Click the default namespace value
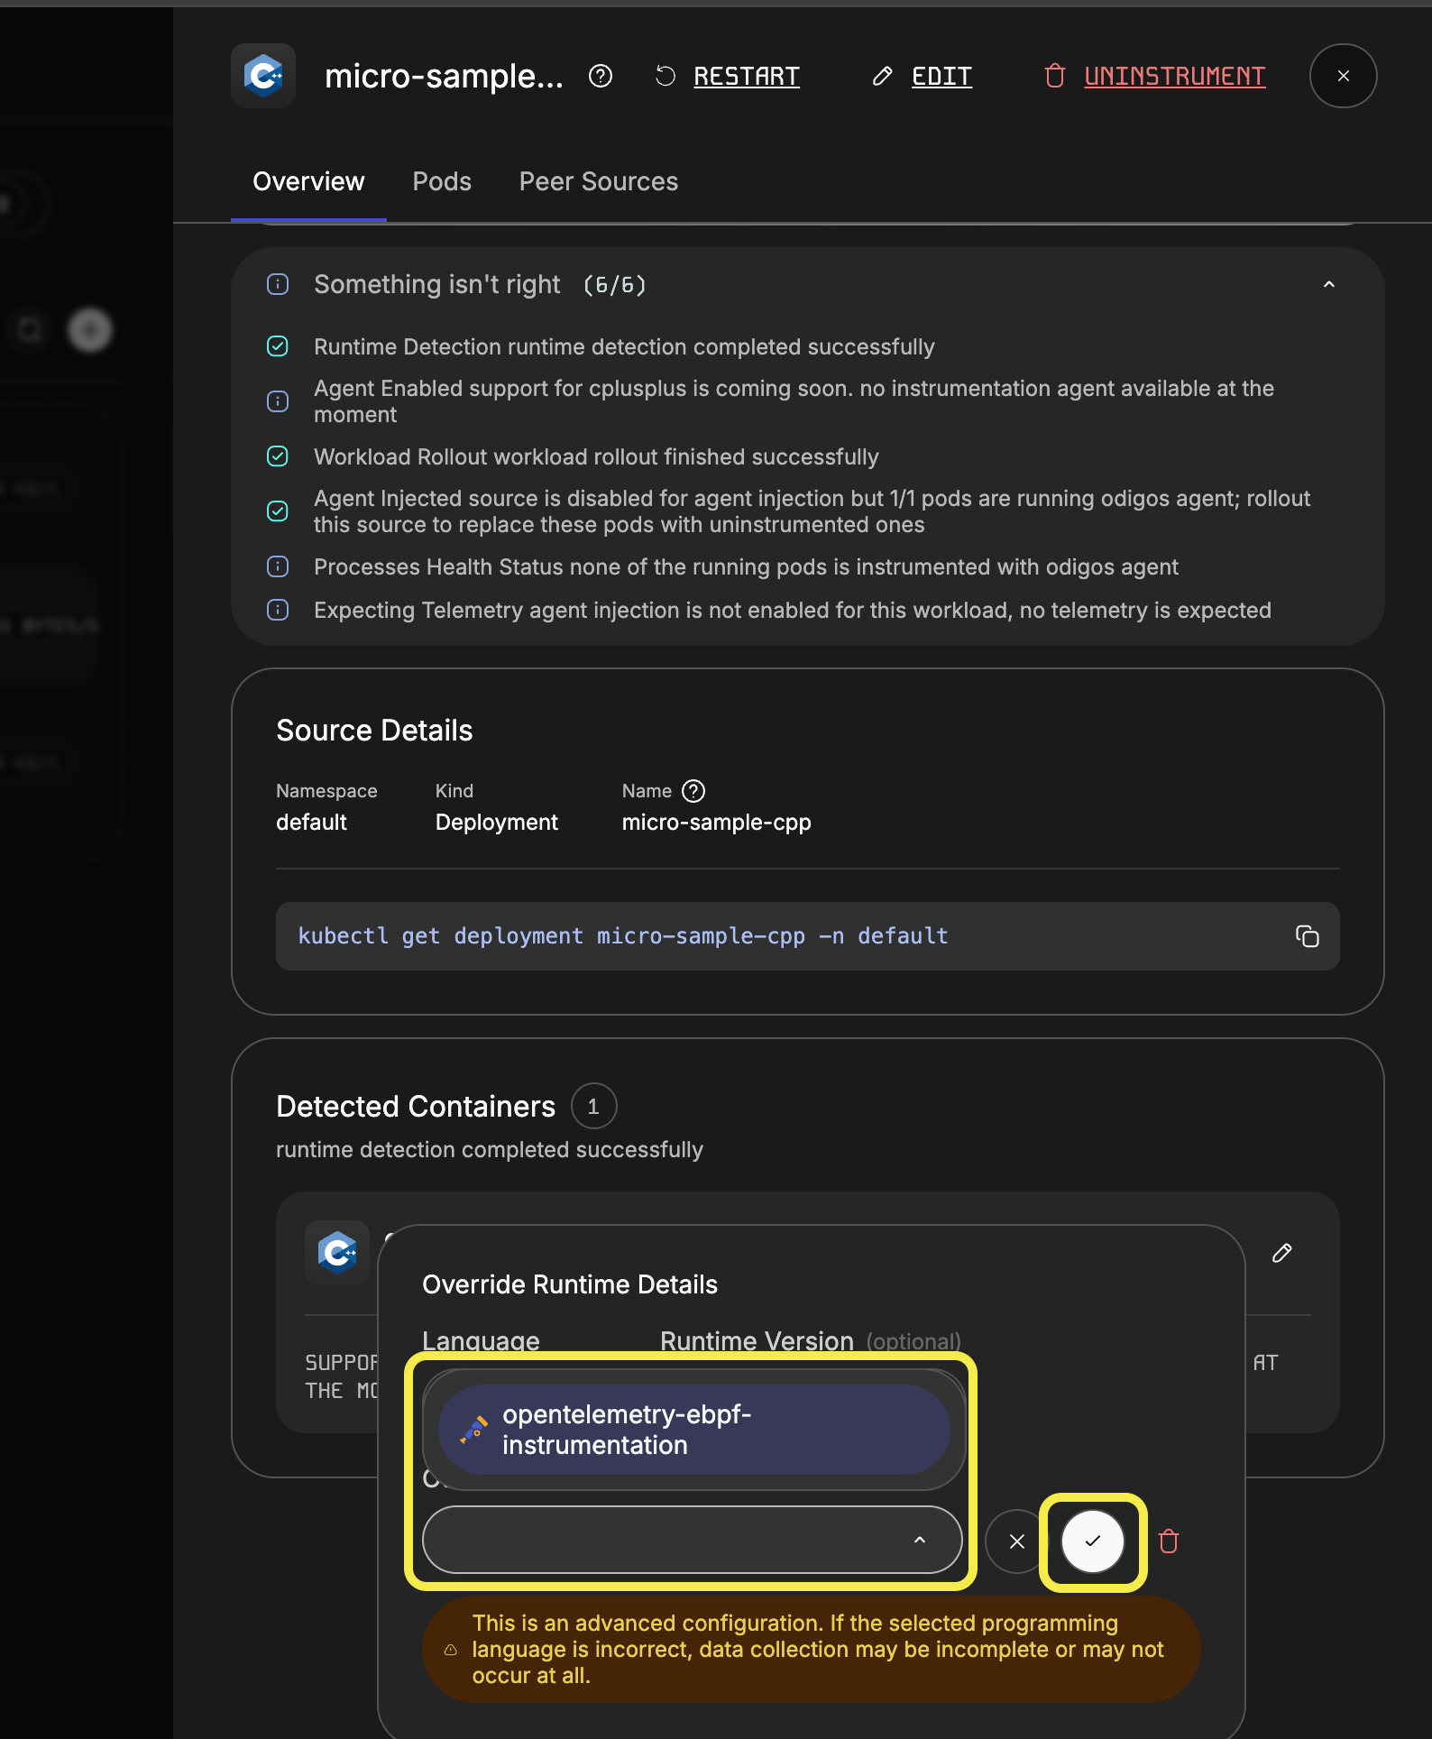The height and width of the screenshot is (1739, 1432). [x=311, y=823]
